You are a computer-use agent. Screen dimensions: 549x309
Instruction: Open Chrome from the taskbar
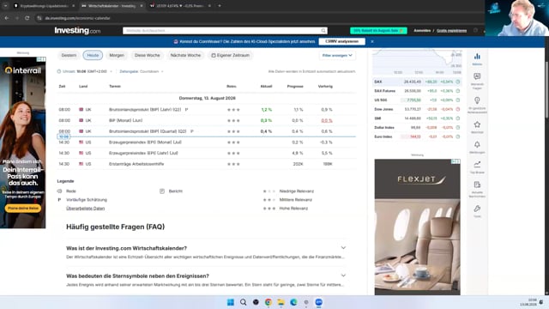click(268, 302)
